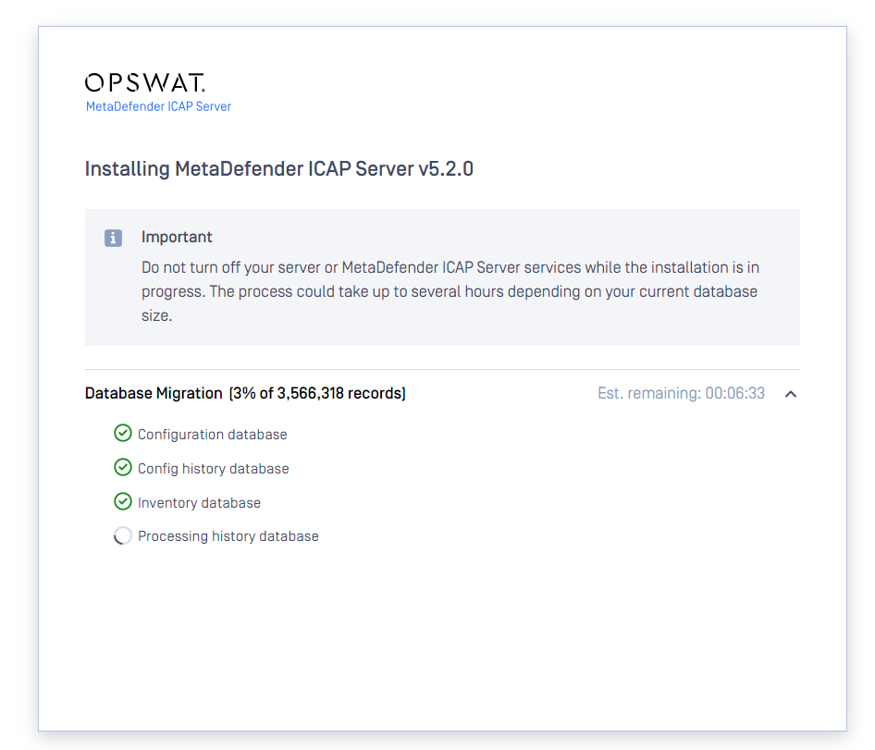Click the green check next to Inventory database
Viewport: 875px width, 750px height.
(123, 501)
